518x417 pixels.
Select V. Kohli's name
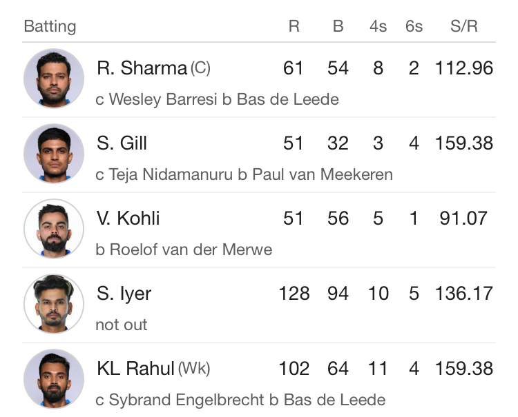[128, 218]
